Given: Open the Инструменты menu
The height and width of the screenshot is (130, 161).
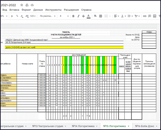Looking at the screenshot, I should point(53,10).
